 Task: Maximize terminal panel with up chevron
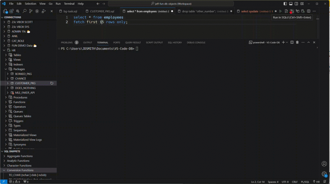click(x=308, y=42)
